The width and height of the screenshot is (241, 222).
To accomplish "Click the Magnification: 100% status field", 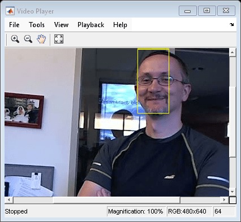I will pyautogui.click(x=136, y=211).
